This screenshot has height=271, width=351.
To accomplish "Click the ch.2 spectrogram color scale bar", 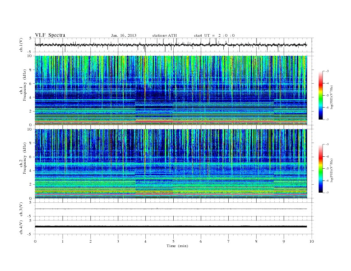I will coord(320,168).
